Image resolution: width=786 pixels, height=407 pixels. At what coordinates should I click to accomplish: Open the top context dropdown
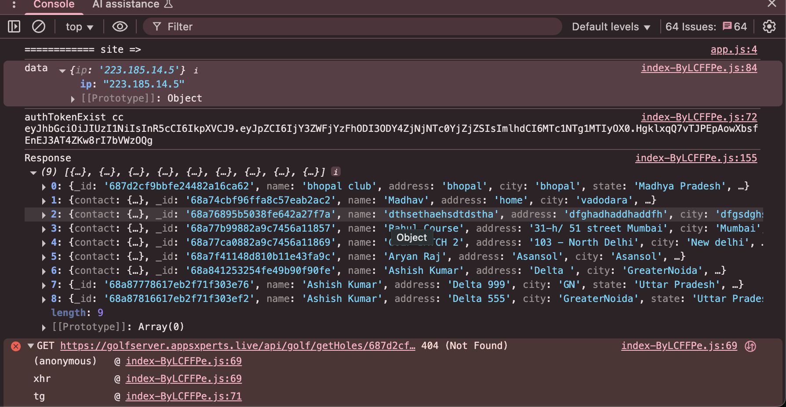pyautogui.click(x=79, y=27)
